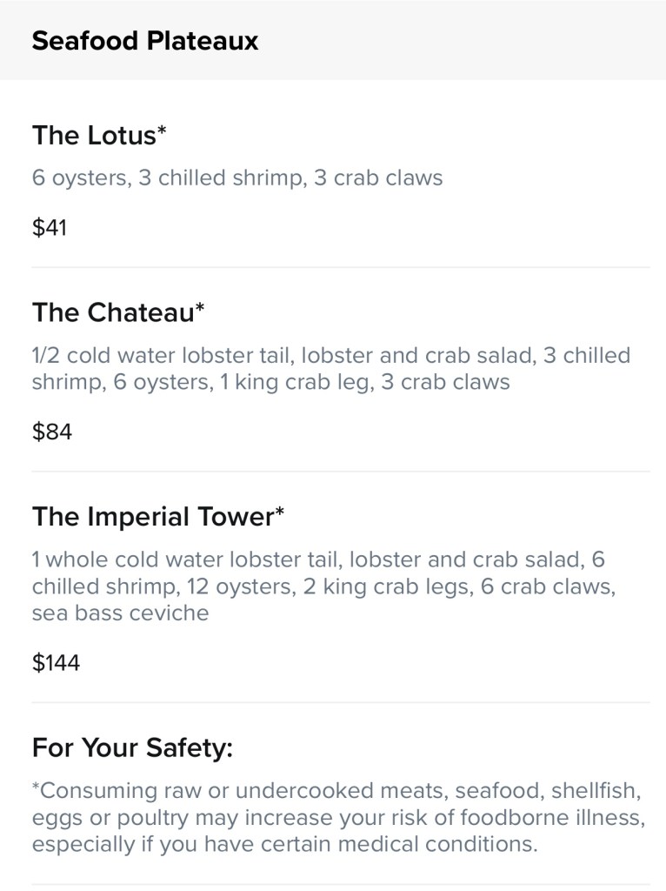Tap the "sea bass ceviche" text

coord(121,613)
